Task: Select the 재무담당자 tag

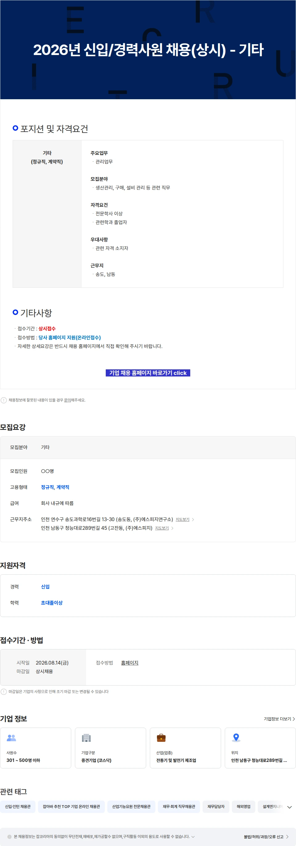Action: tap(216, 806)
